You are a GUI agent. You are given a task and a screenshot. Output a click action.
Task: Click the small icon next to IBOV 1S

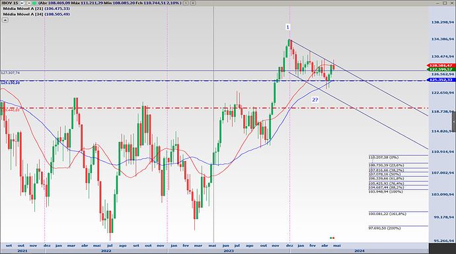point(22,3)
